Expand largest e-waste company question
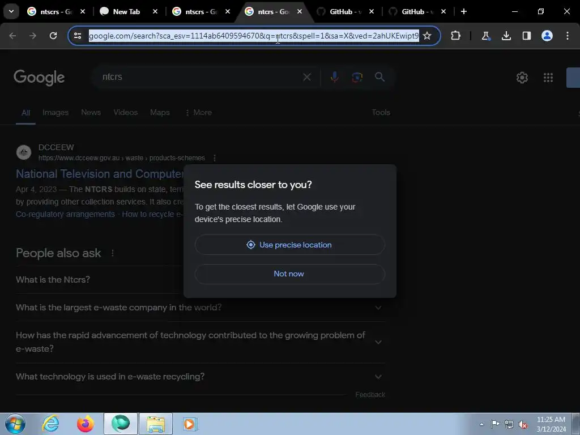Image resolution: width=580 pixels, height=435 pixels. click(200, 308)
